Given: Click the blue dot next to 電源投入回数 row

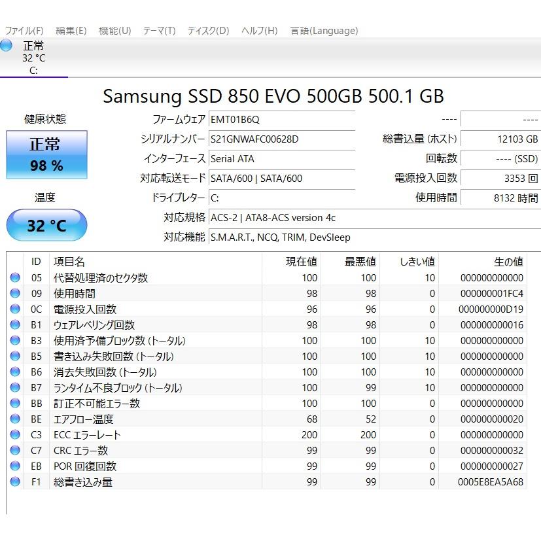Looking at the screenshot, I should 14,309.
